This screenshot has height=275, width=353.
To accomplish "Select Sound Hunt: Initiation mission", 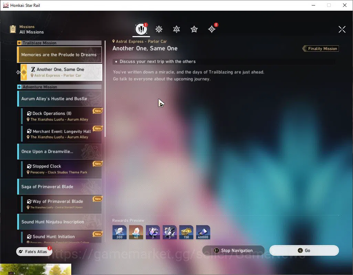I will (61, 238).
